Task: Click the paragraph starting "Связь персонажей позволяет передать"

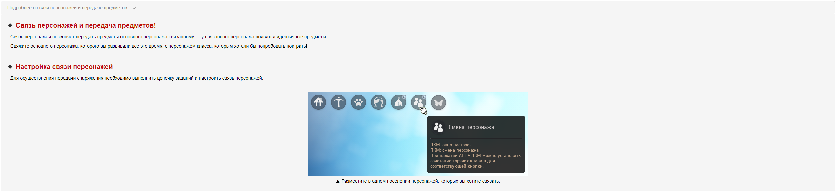Action: point(168,37)
